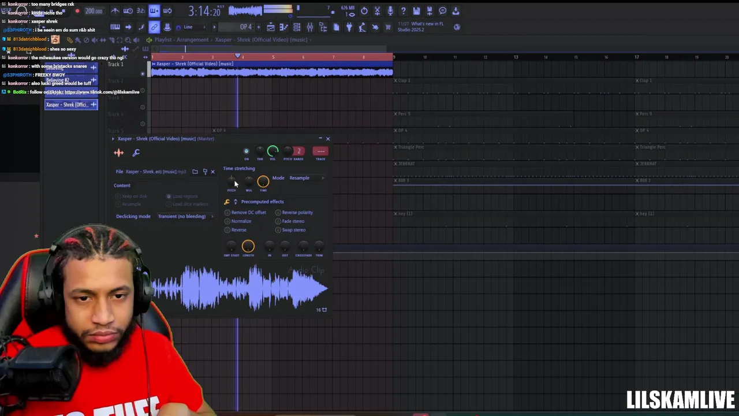This screenshot has height=416, width=739.
Task: Click Arrangement breadcrumb in playlist header
Action: point(192,40)
